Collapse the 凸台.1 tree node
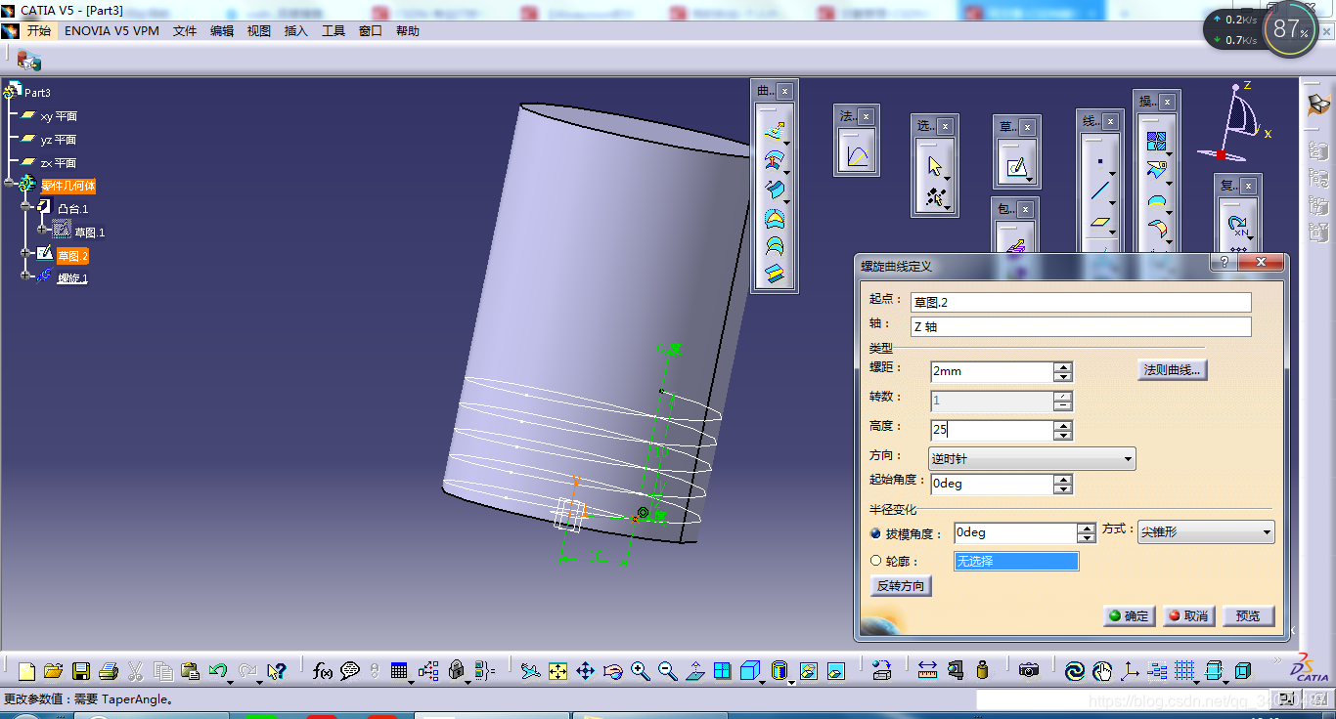Screen dimensions: 1336x719 [x=27, y=208]
